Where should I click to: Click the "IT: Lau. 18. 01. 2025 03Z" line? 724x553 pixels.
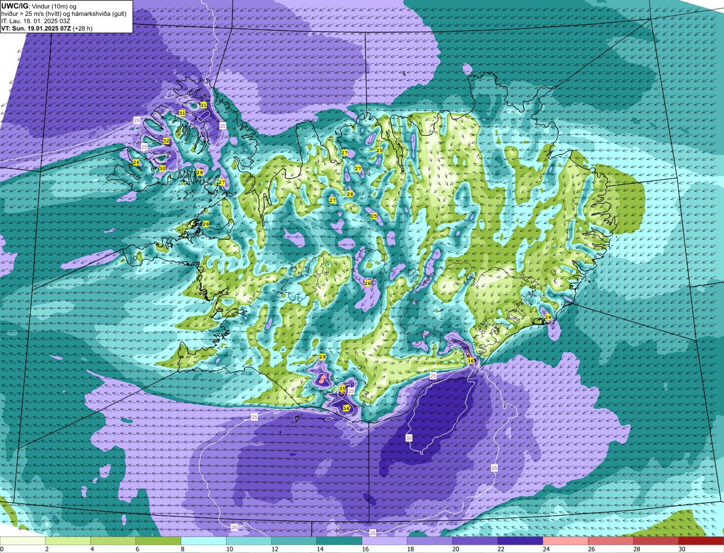[36, 21]
